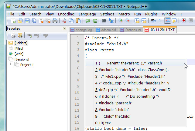Open the View menu

pos(50,14)
